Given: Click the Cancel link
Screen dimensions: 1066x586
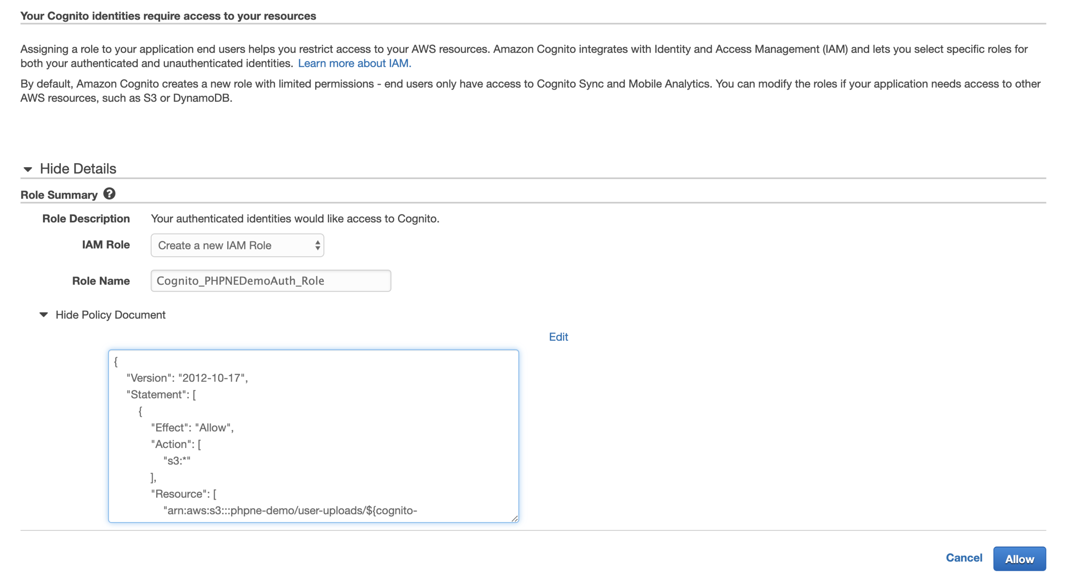Looking at the screenshot, I should [x=964, y=558].
